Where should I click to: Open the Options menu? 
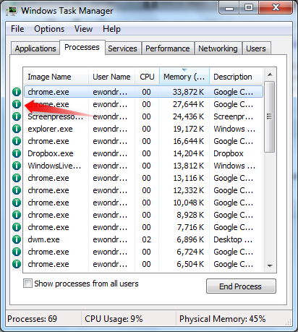click(49, 29)
